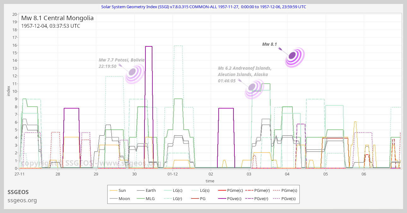This screenshot has height=213, width=407.
Task: Select the Earth legend entry
Action: pyautogui.click(x=147, y=190)
